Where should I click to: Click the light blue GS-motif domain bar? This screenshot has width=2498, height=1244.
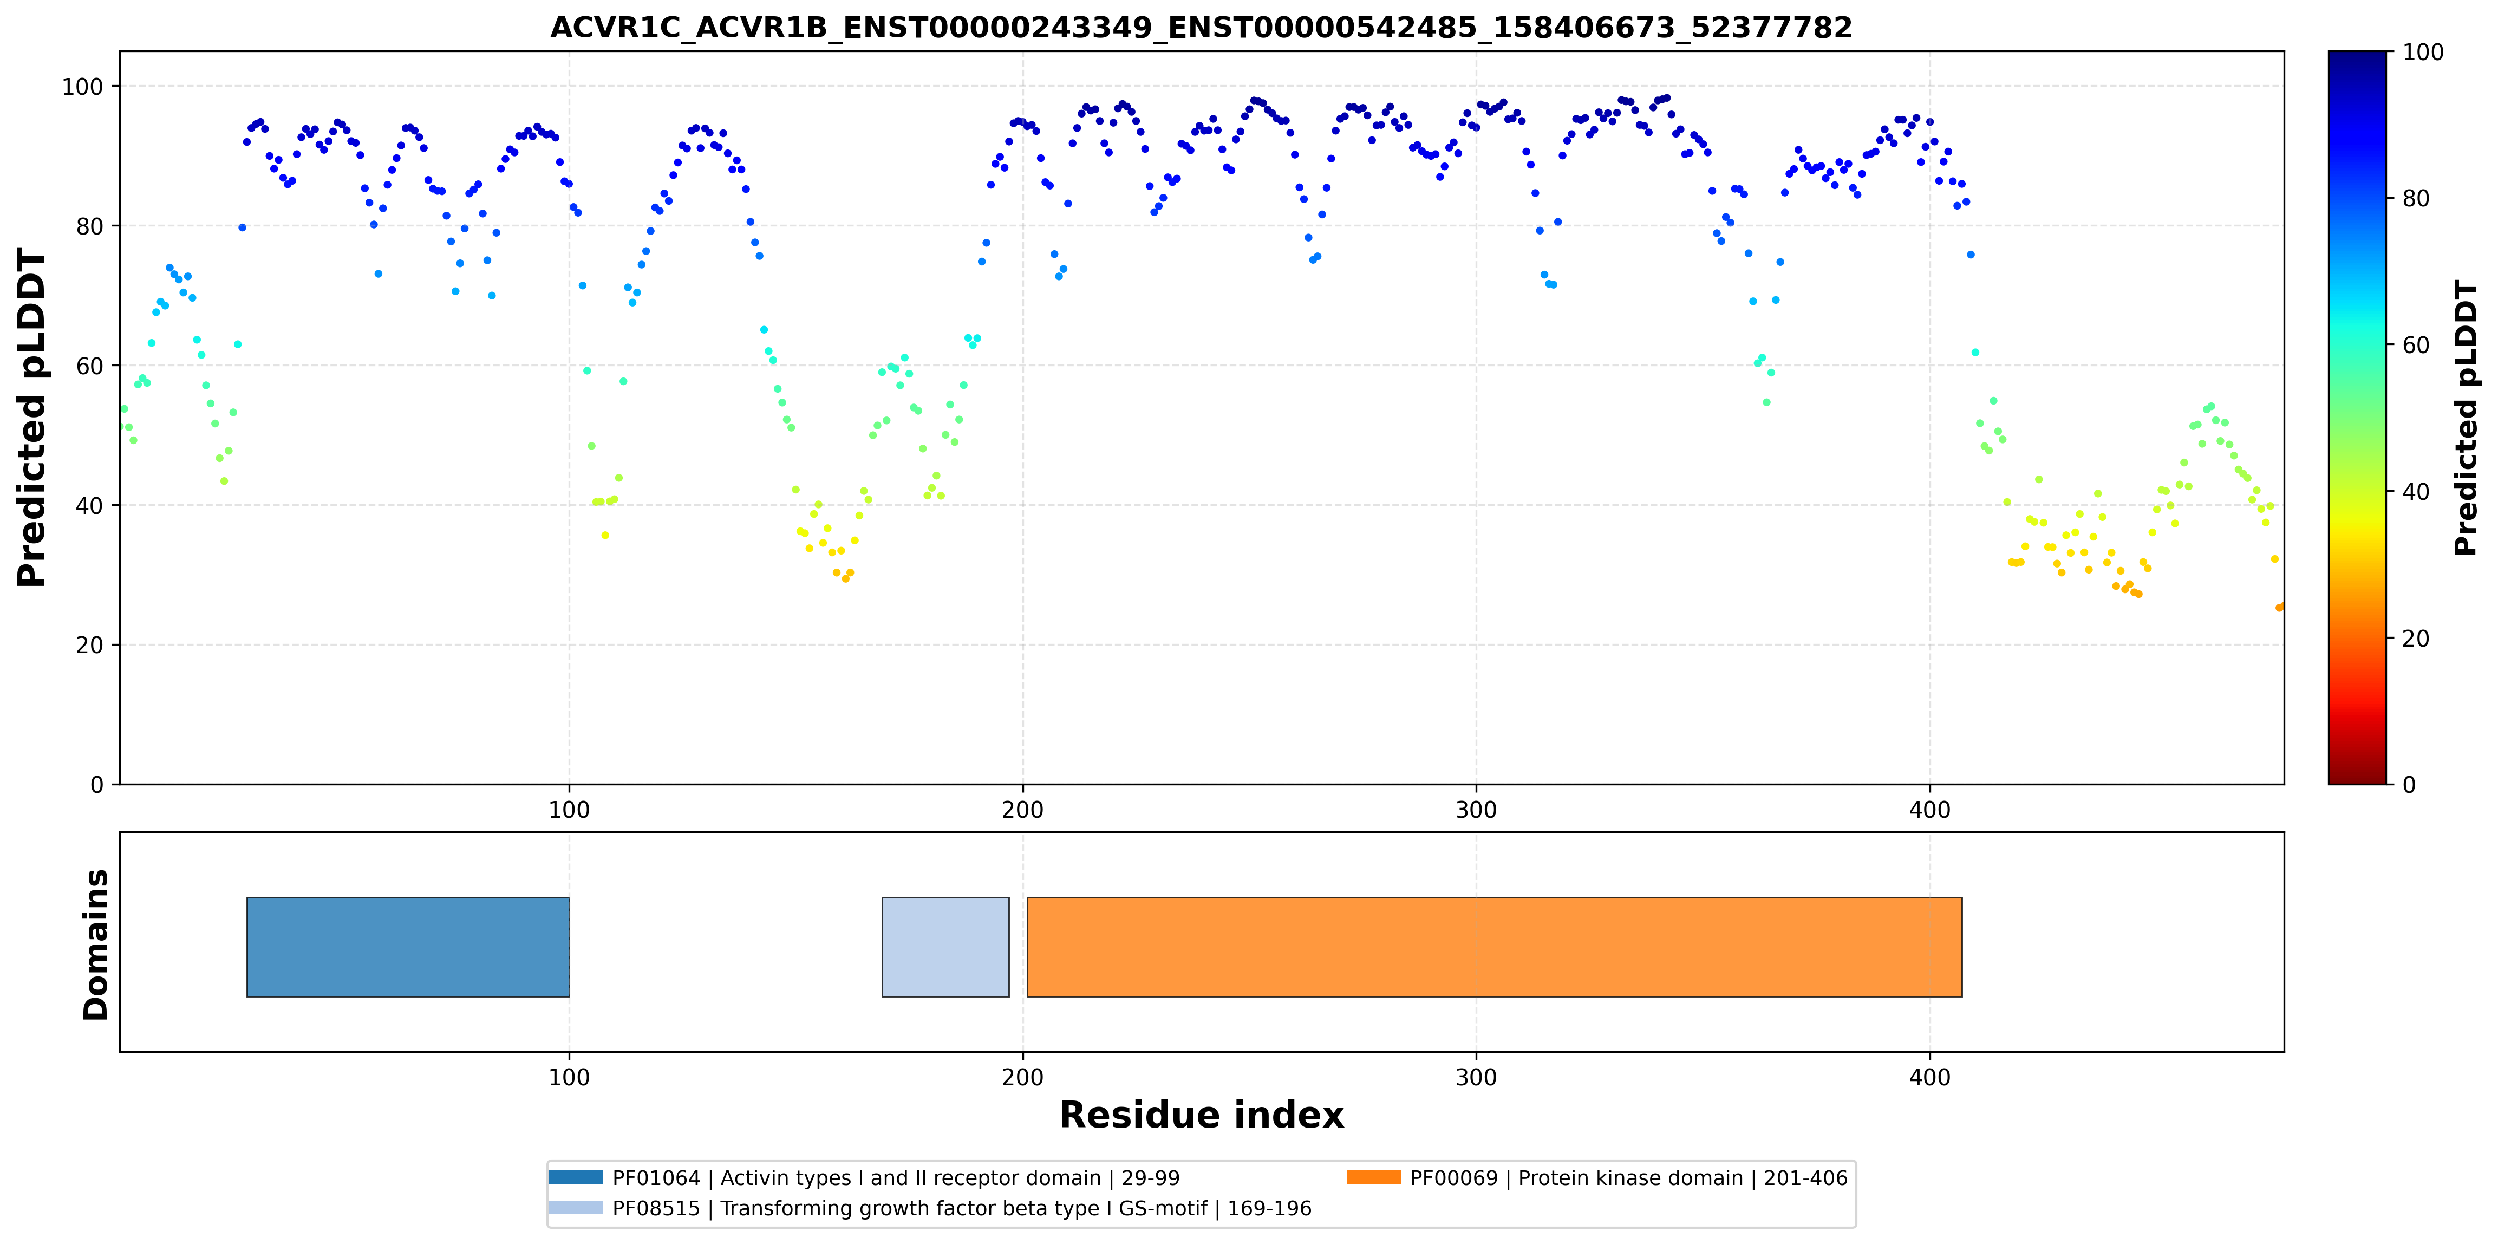click(x=945, y=947)
